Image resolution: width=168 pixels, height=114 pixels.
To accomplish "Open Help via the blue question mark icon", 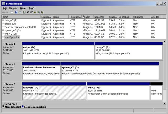I will (x=16, y=12).
